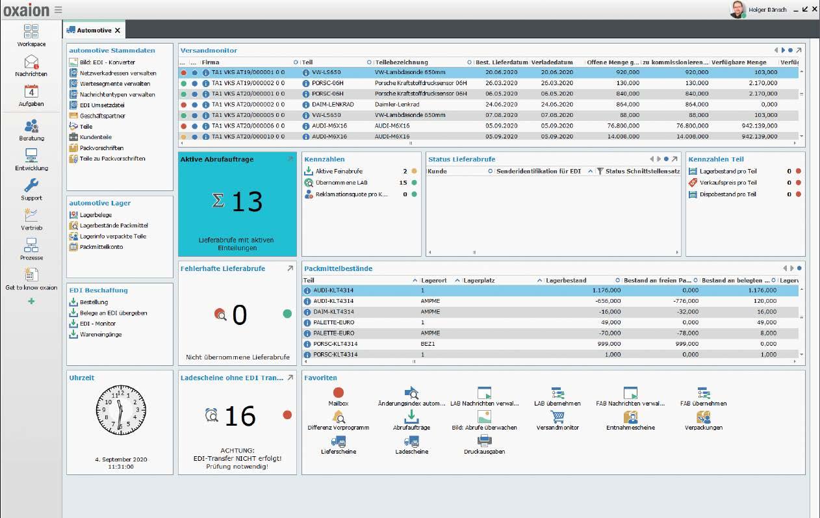Open the Aufgaben calendar icon
This screenshot has width=820, height=518.
pos(31,92)
